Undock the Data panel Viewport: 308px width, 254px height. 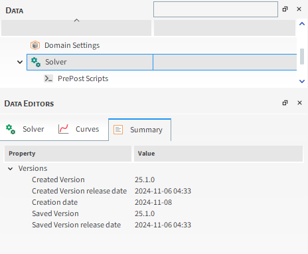285,9
